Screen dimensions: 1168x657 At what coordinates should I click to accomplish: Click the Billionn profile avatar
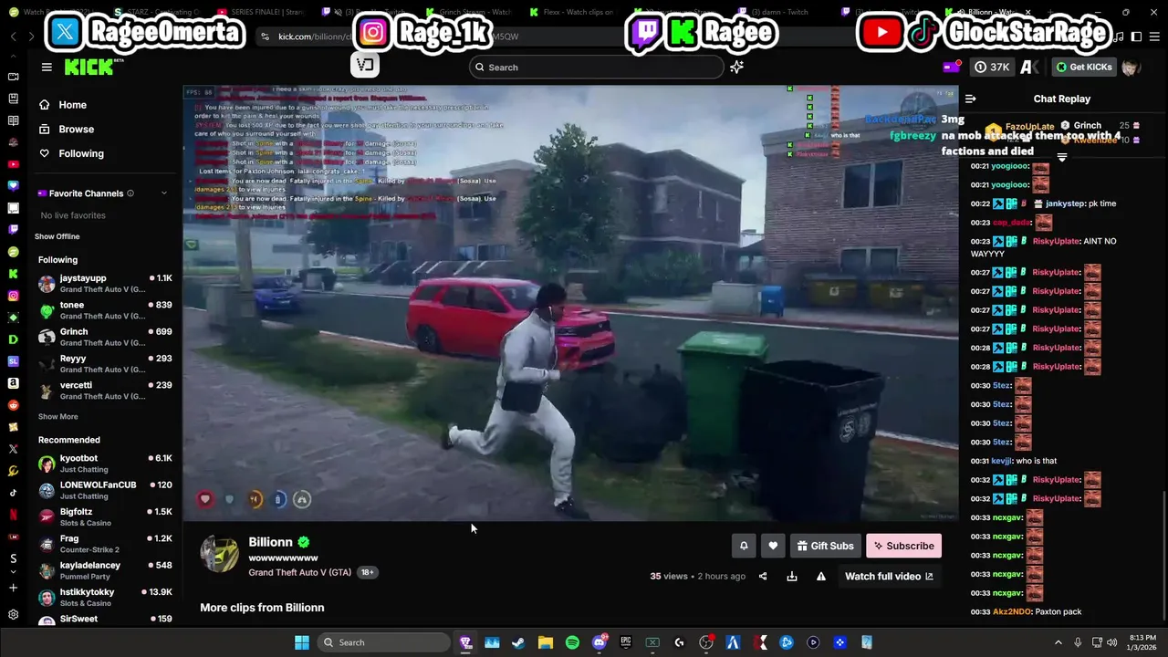tap(219, 554)
